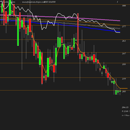Click the 204.15 last price value

[125, 107]
